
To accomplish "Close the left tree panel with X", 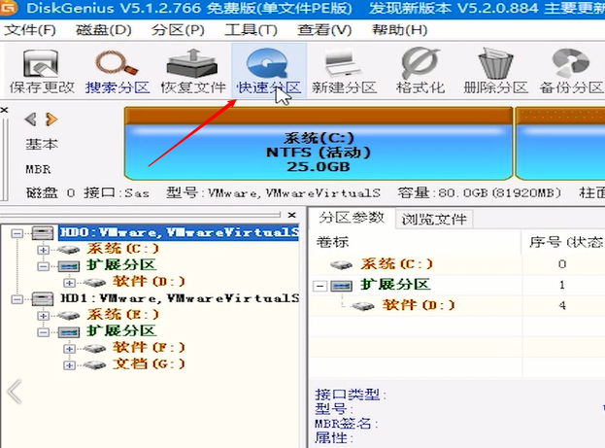I will point(292,215).
